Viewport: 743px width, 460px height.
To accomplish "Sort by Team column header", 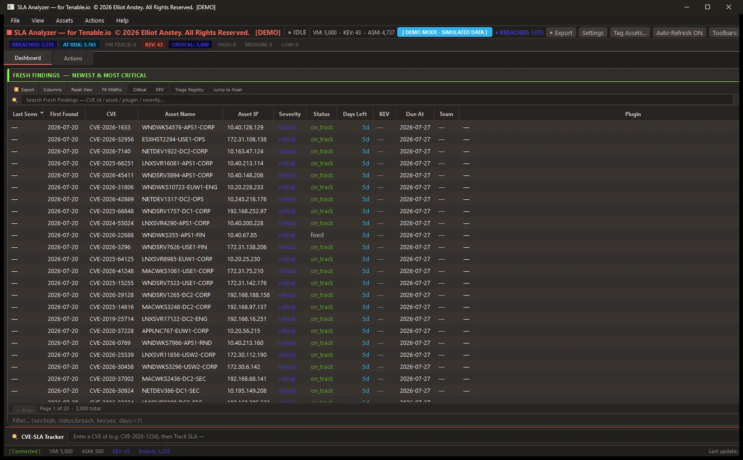I will 446,114.
